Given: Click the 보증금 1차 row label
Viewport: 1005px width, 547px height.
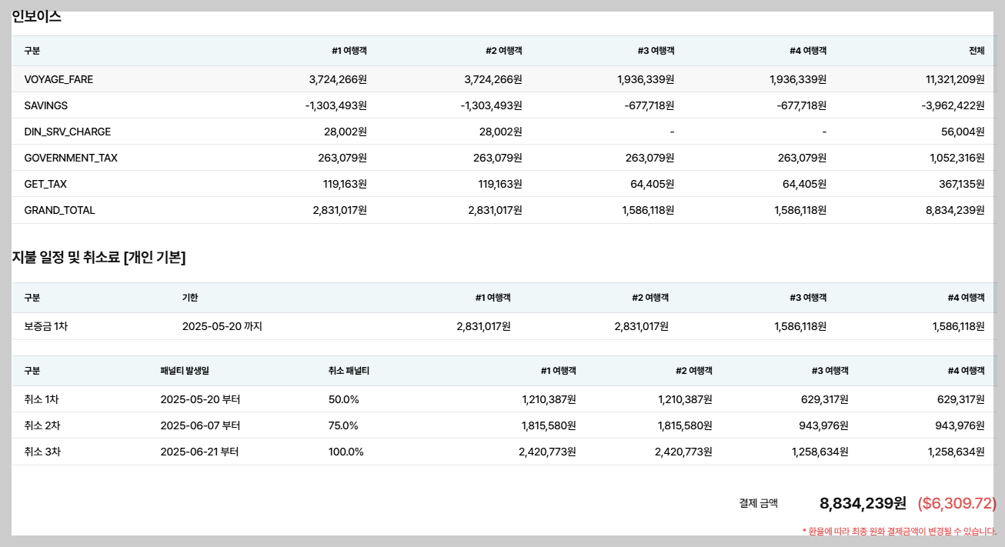Looking at the screenshot, I should [x=46, y=326].
